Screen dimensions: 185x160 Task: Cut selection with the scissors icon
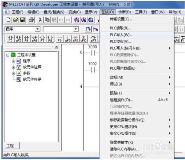(x=40, y=20)
